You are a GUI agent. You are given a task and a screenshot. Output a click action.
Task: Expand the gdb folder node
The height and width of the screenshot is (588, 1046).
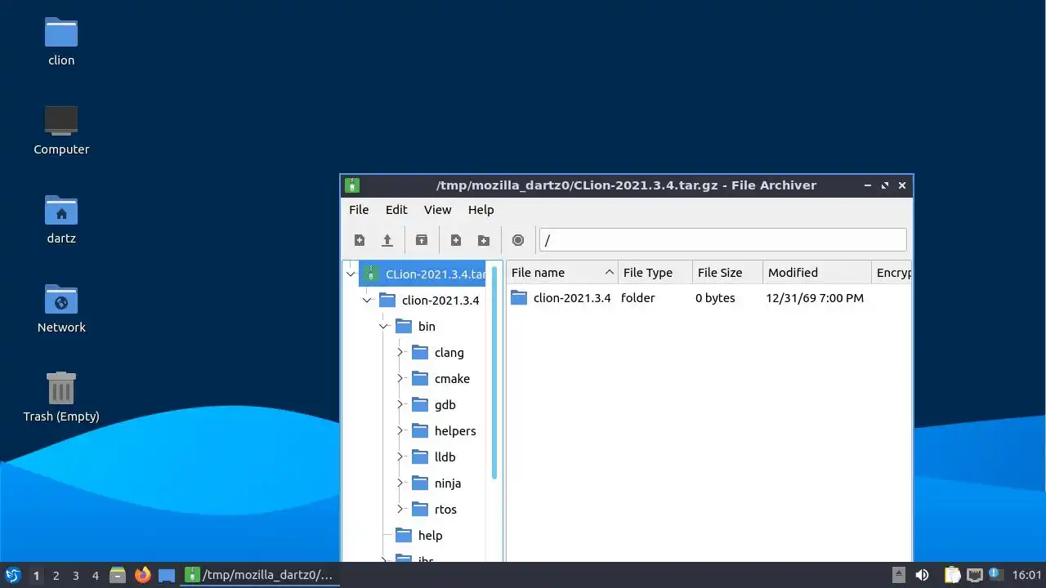[x=400, y=405]
